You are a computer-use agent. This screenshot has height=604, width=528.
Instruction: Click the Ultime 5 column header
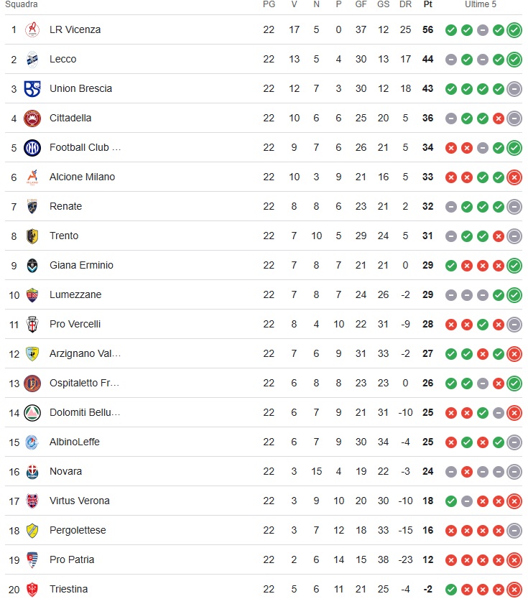point(481,4)
